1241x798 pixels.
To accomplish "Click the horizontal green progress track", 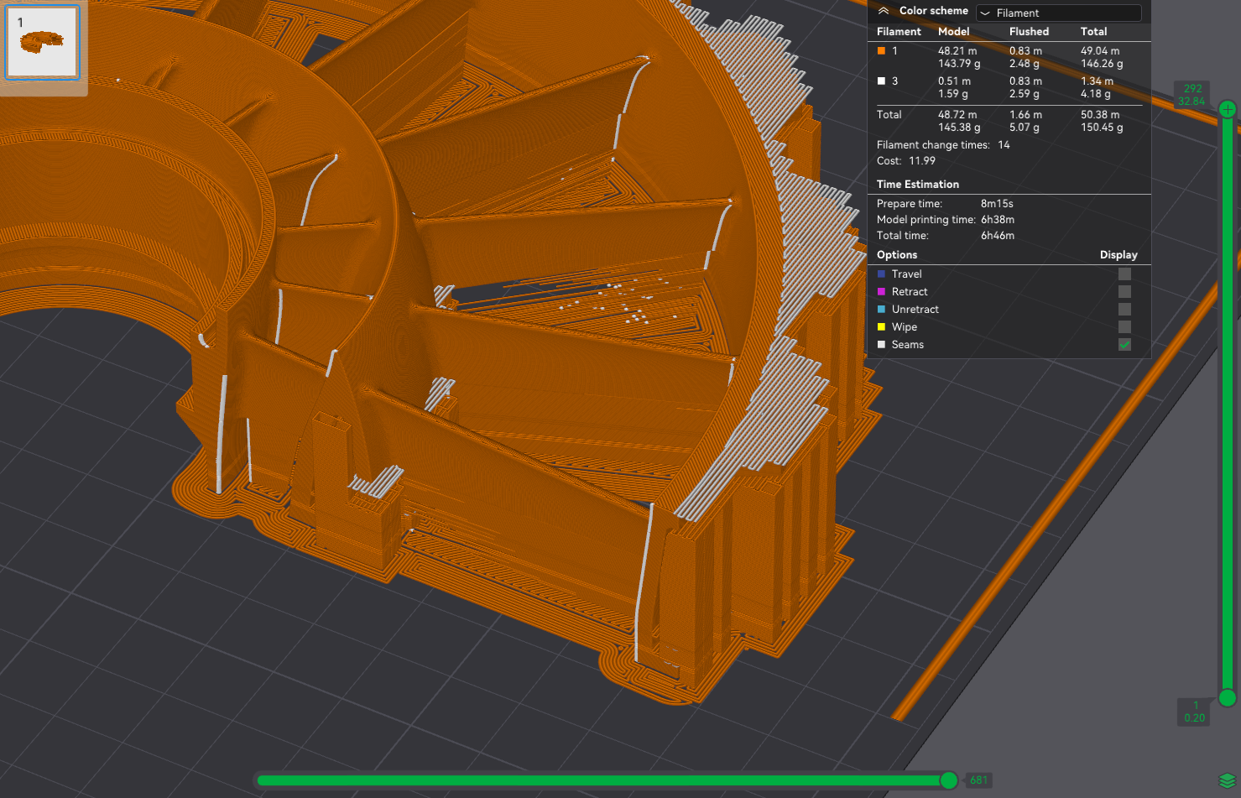I will [602, 780].
